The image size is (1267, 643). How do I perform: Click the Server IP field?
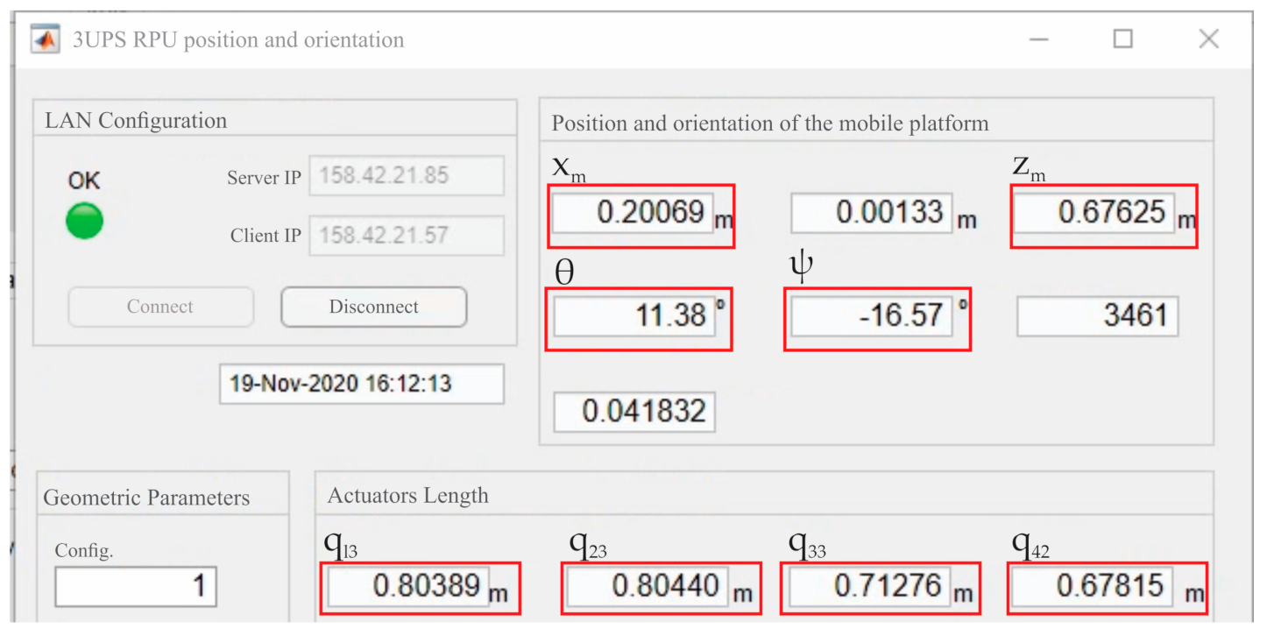point(407,176)
